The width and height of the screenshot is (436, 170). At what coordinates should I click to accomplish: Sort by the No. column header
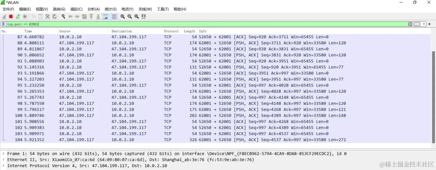click(12, 31)
